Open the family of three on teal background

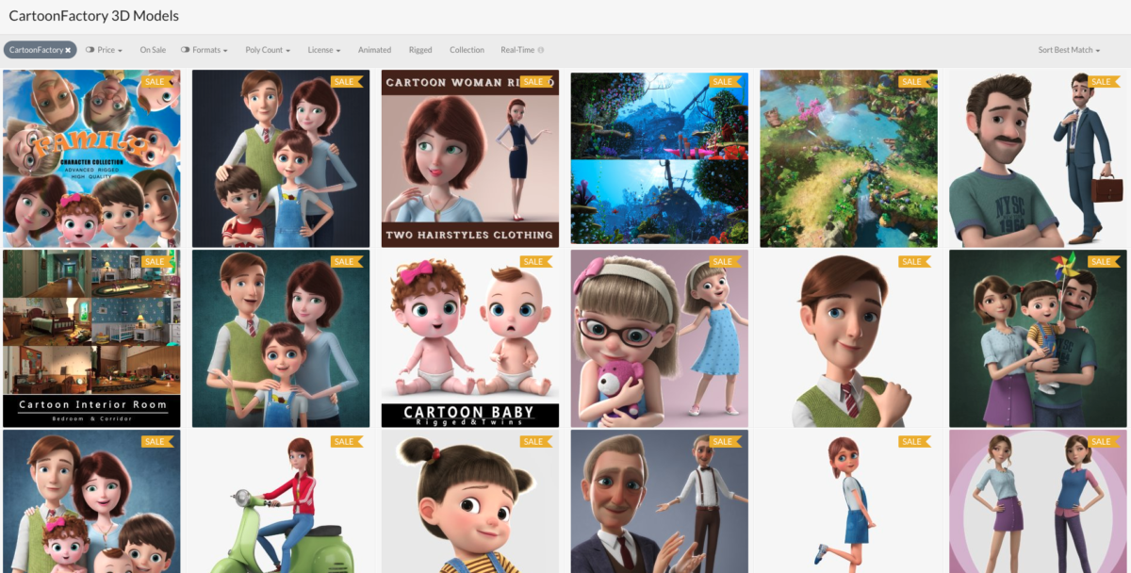281,338
